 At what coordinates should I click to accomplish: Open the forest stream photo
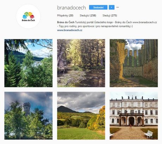click(x=81, y=63)
